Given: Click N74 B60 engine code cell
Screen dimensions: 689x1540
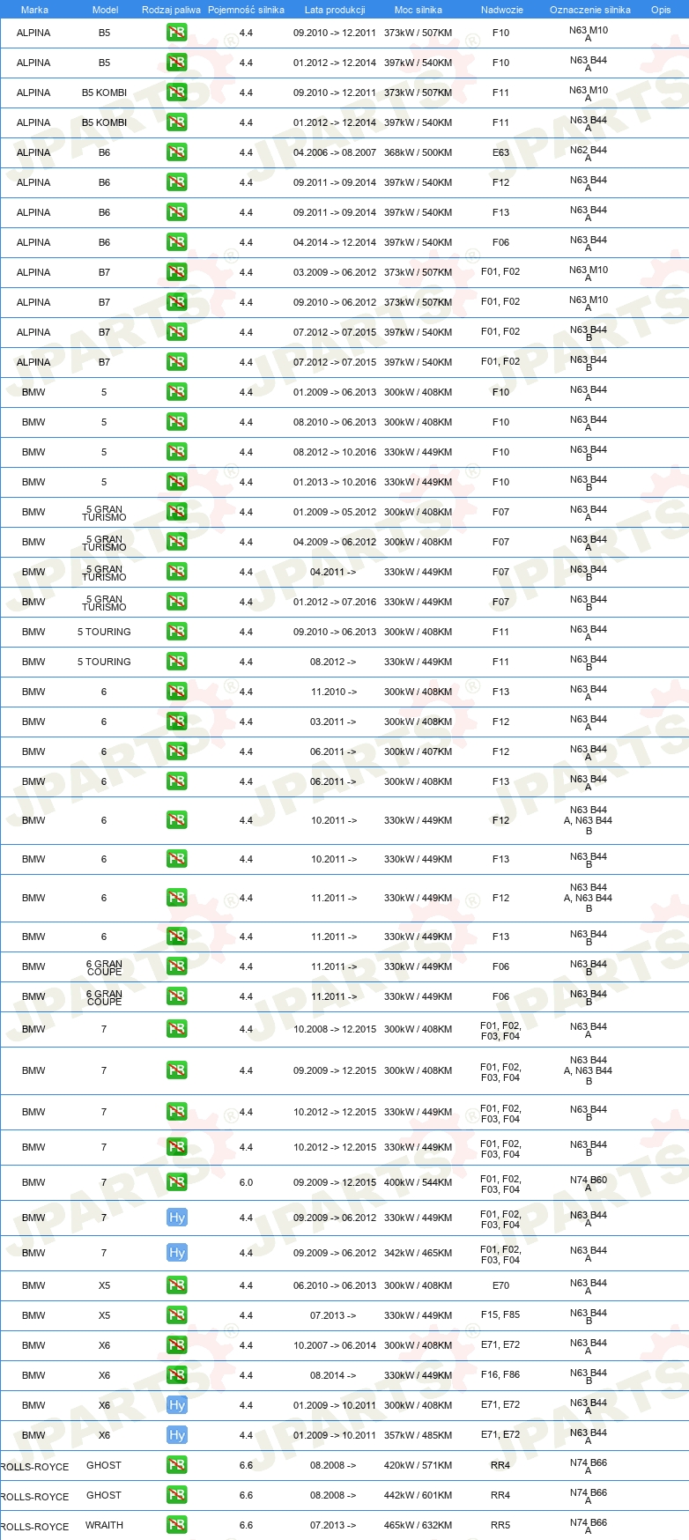Looking at the screenshot, I should [x=589, y=1183].
